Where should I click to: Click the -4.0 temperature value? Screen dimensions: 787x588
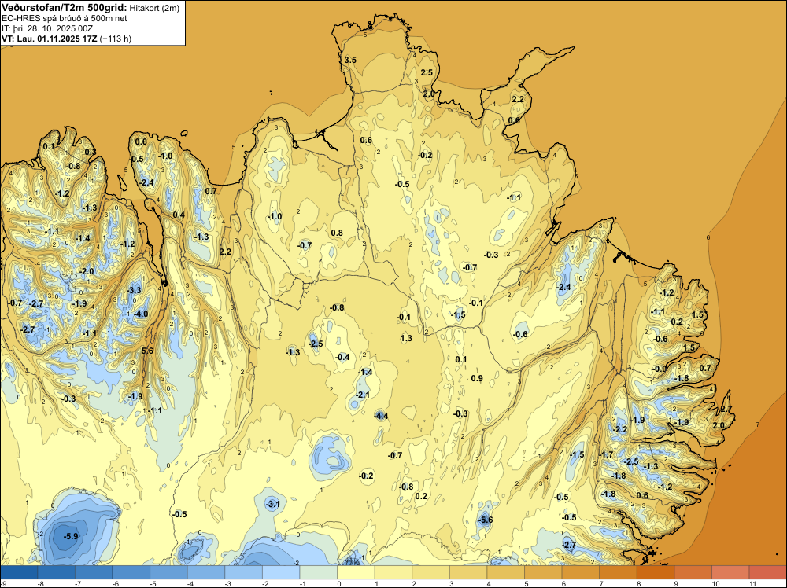141,314
